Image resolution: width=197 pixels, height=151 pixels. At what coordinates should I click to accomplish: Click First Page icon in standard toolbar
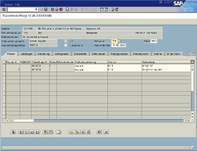pos(82,9)
